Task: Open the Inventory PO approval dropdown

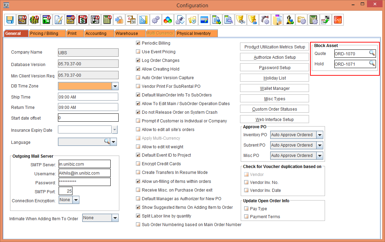Action: 319,135
